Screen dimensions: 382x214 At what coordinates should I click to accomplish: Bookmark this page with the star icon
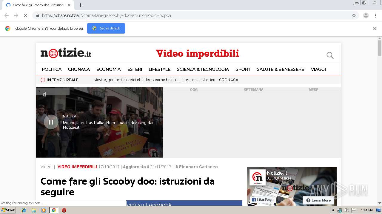354,15
